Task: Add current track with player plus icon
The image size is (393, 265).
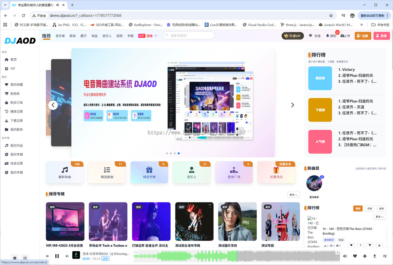Action: pos(365,256)
